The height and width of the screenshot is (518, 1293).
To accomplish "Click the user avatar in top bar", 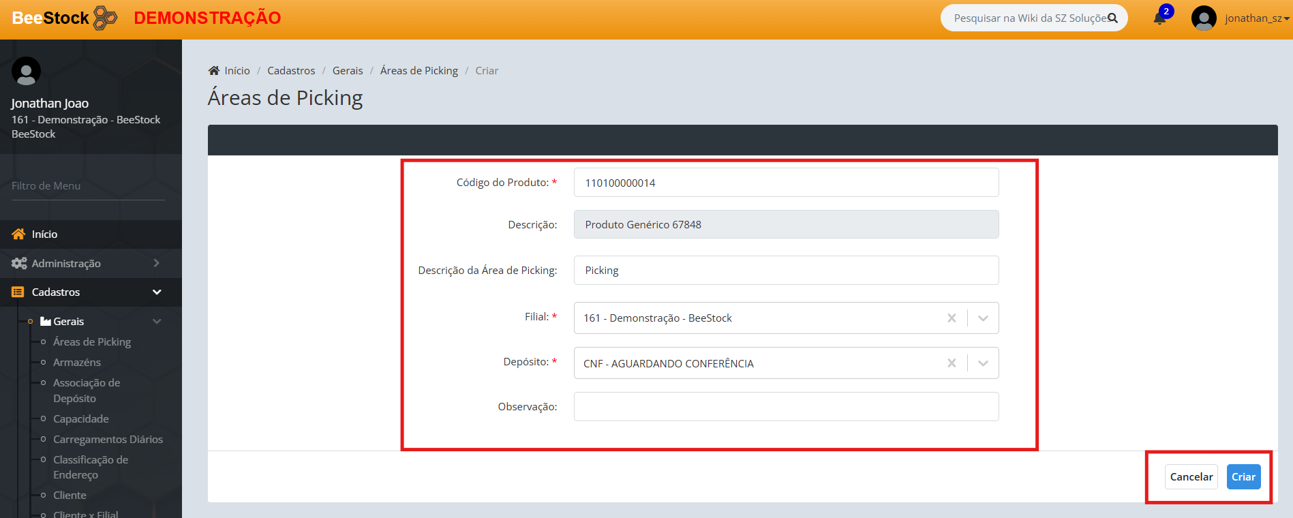I will point(1204,18).
